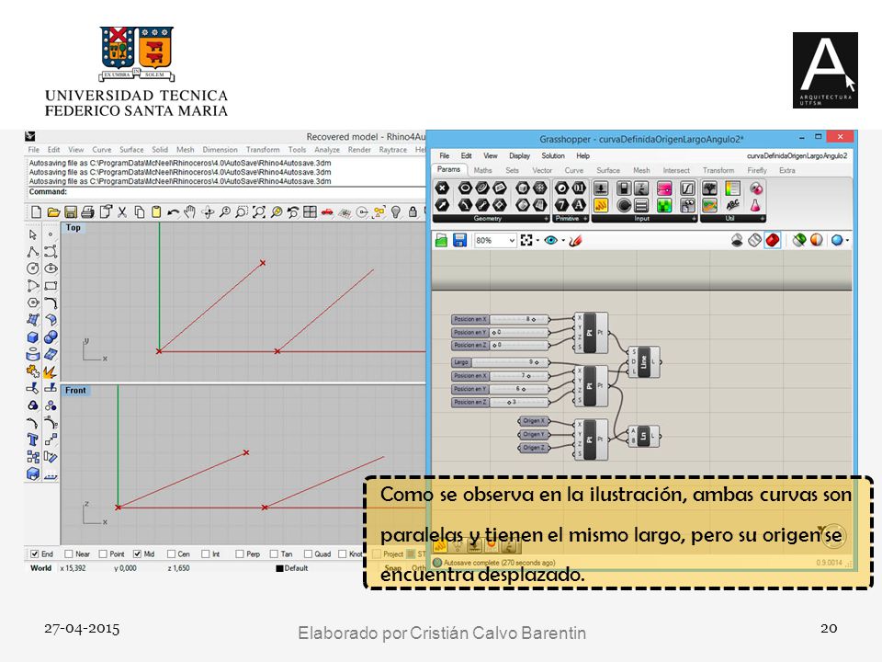This screenshot has width=882, height=662.
Task: Select the arrow pointer tool in Rhino sidebar
Action: pos(33,234)
